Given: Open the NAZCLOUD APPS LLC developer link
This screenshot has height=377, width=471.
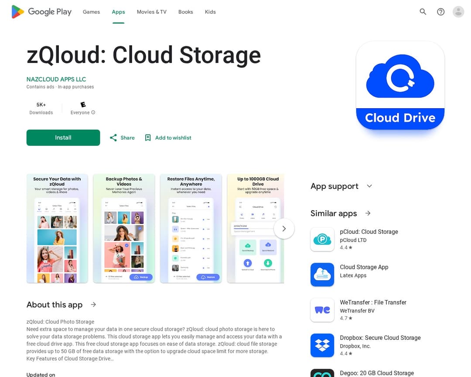Looking at the screenshot, I should (56, 79).
